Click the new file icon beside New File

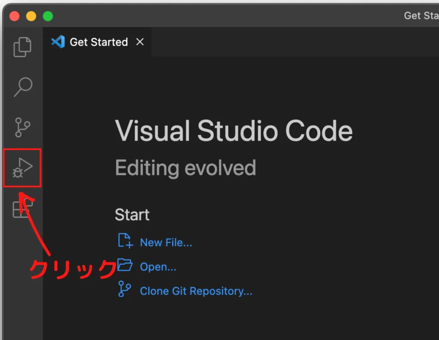click(125, 241)
